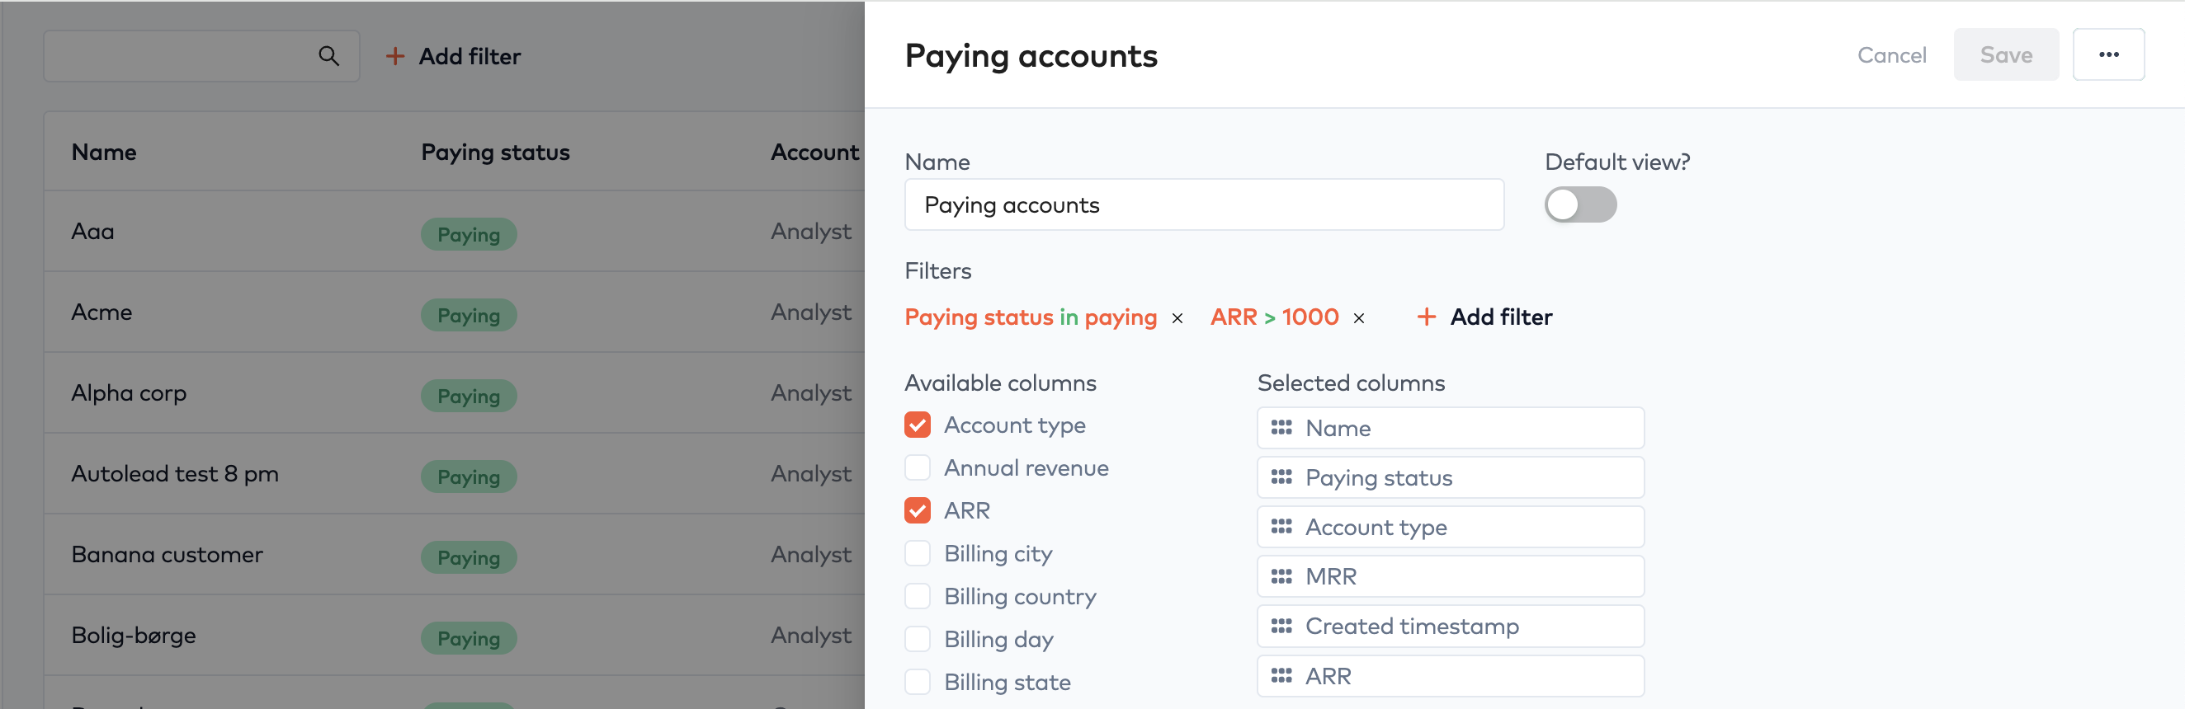Click the search magnifier icon

pyautogui.click(x=328, y=56)
